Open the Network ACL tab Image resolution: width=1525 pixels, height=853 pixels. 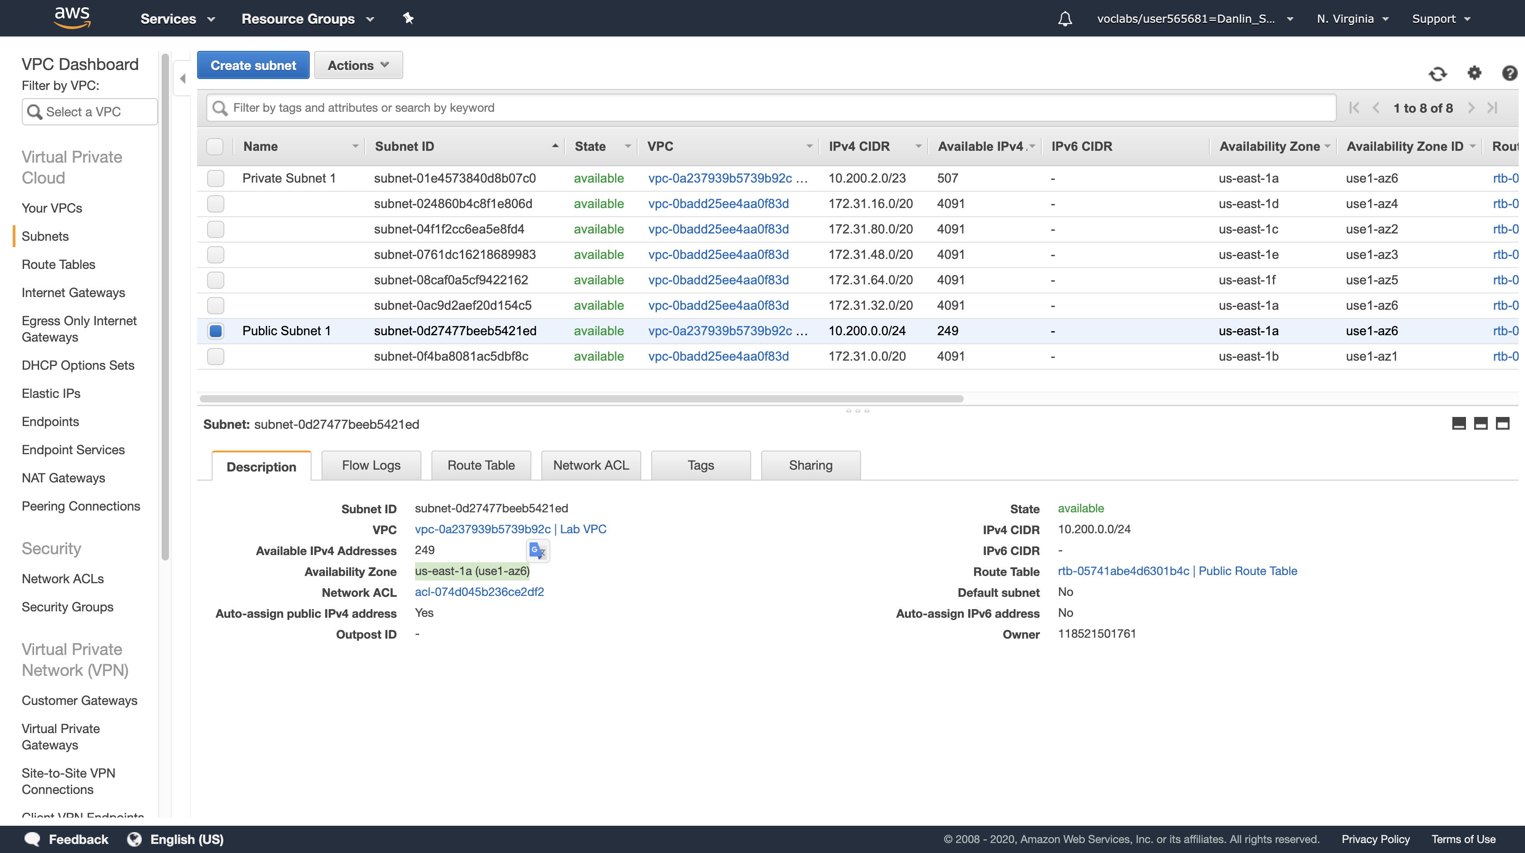(590, 465)
